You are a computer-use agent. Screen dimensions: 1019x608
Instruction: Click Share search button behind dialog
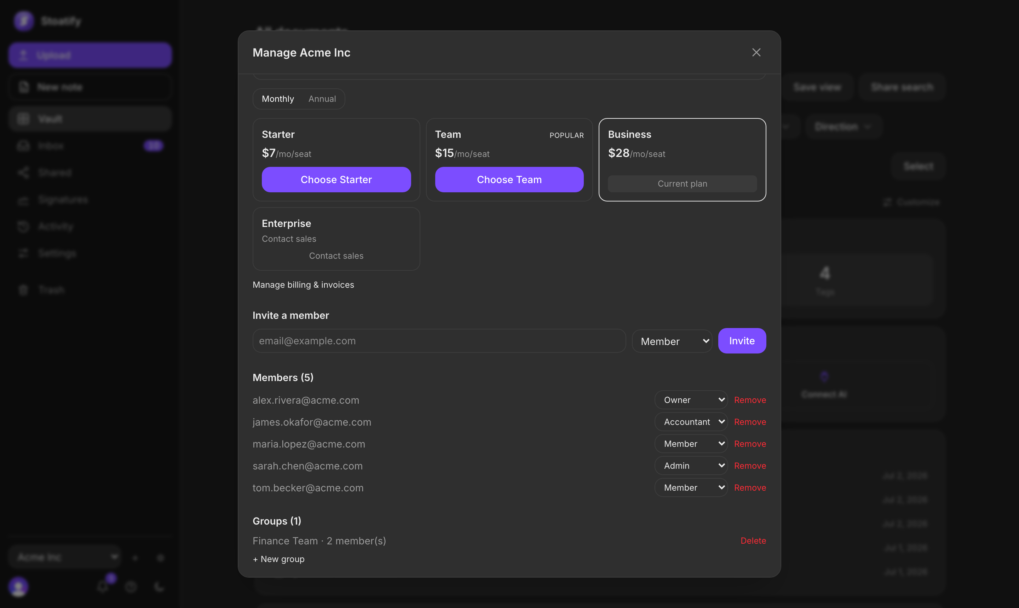[x=902, y=87]
